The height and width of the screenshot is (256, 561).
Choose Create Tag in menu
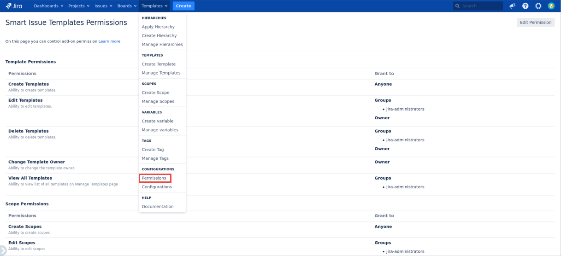(153, 150)
